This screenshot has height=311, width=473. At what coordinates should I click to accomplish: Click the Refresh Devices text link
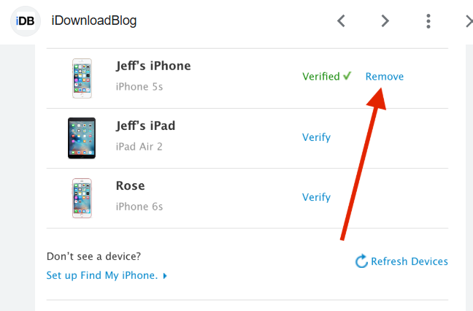[x=409, y=261]
